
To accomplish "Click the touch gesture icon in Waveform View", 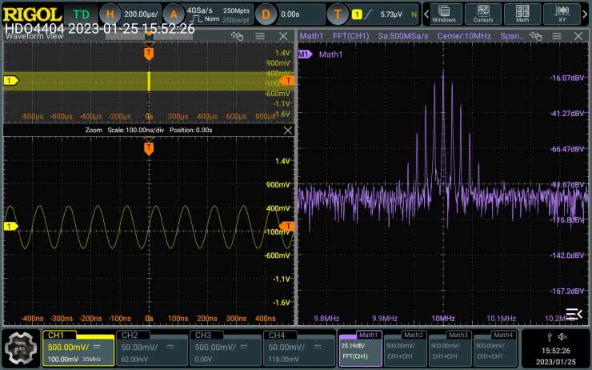I will [x=237, y=36].
